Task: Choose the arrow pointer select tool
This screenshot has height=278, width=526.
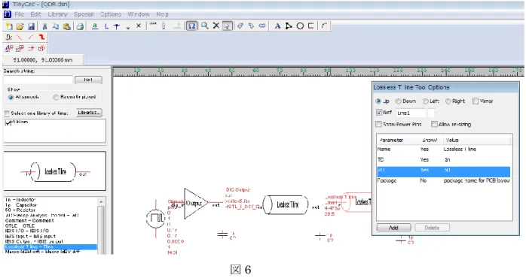Action: [227, 26]
